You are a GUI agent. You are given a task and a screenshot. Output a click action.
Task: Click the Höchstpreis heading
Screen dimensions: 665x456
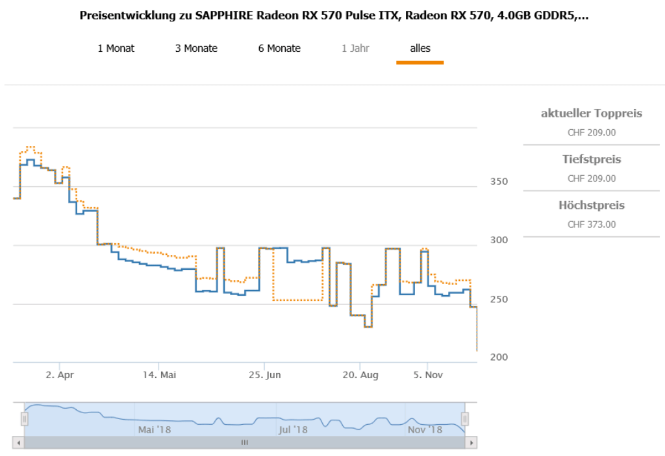[x=591, y=206]
